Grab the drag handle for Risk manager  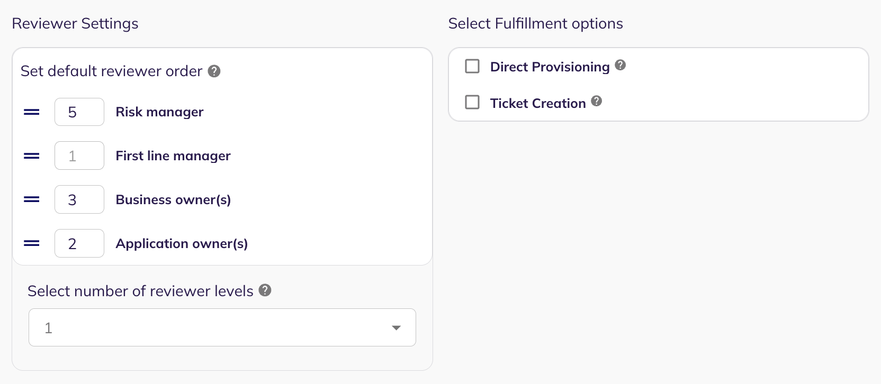(32, 112)
